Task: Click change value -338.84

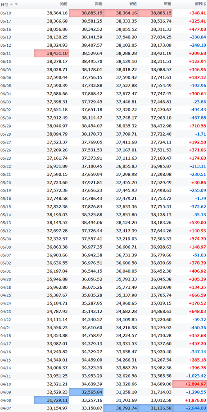Action: [x=198, y=37]
